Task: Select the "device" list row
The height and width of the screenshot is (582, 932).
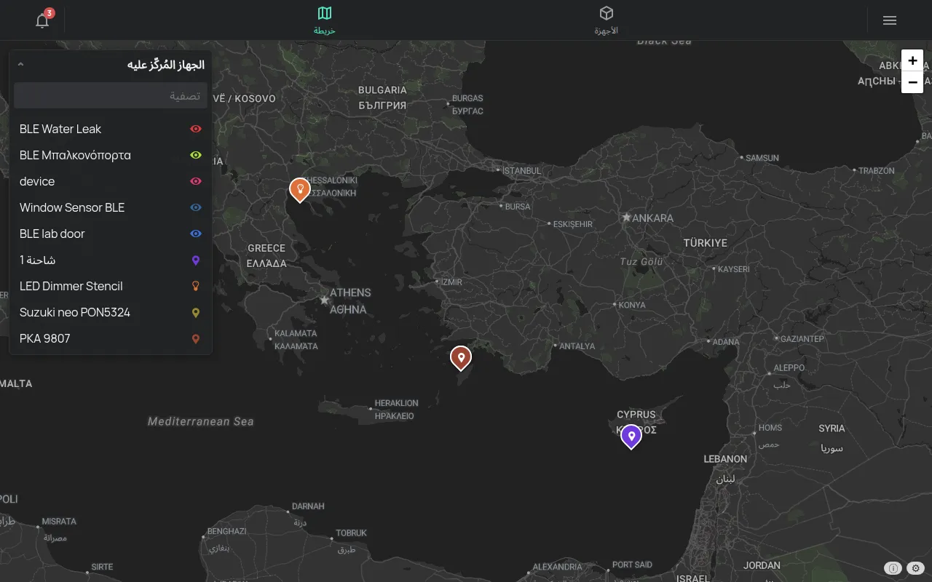Action: (x=111, y=181)
